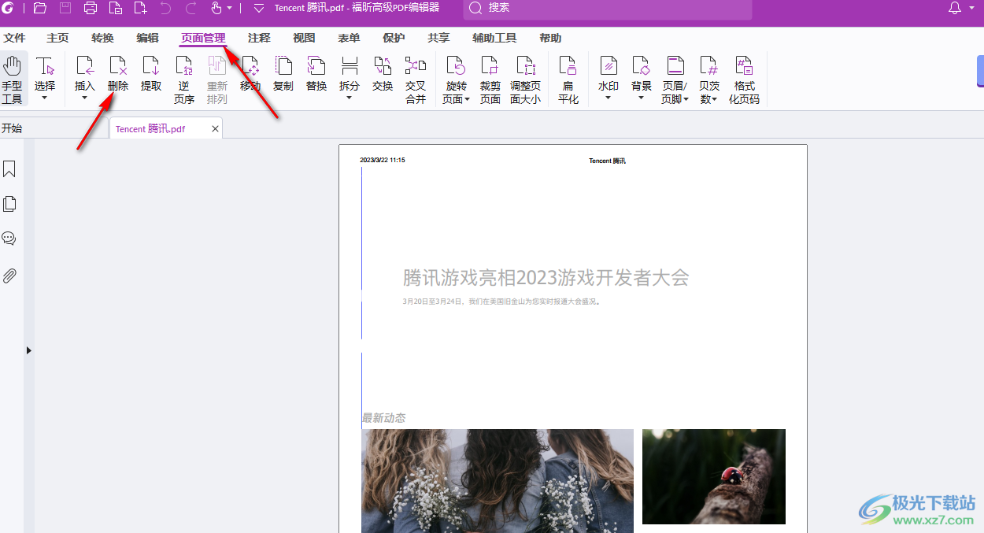Click the 替换 replace pages tool
Viewport: 984px width, 533px height.
coord(316,73)
